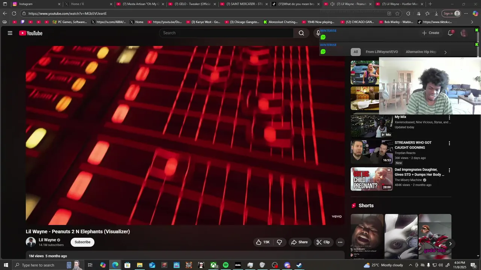Share the Peanuts 2 N Elephants video

coord(299,242)
